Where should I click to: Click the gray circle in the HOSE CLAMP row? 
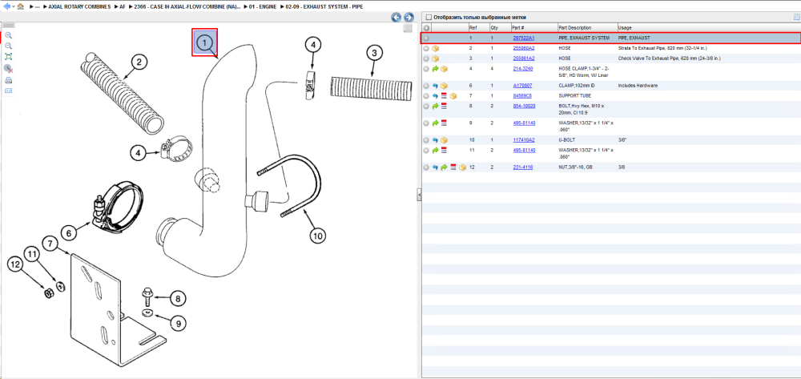click(x=427, y=68)
